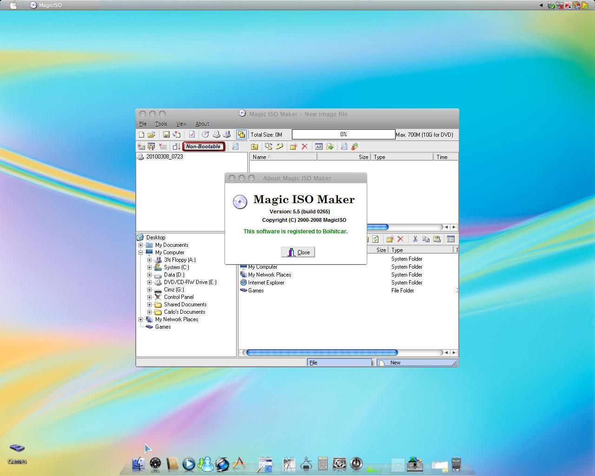Click new folder icon in lower browser toolbar

390,239
